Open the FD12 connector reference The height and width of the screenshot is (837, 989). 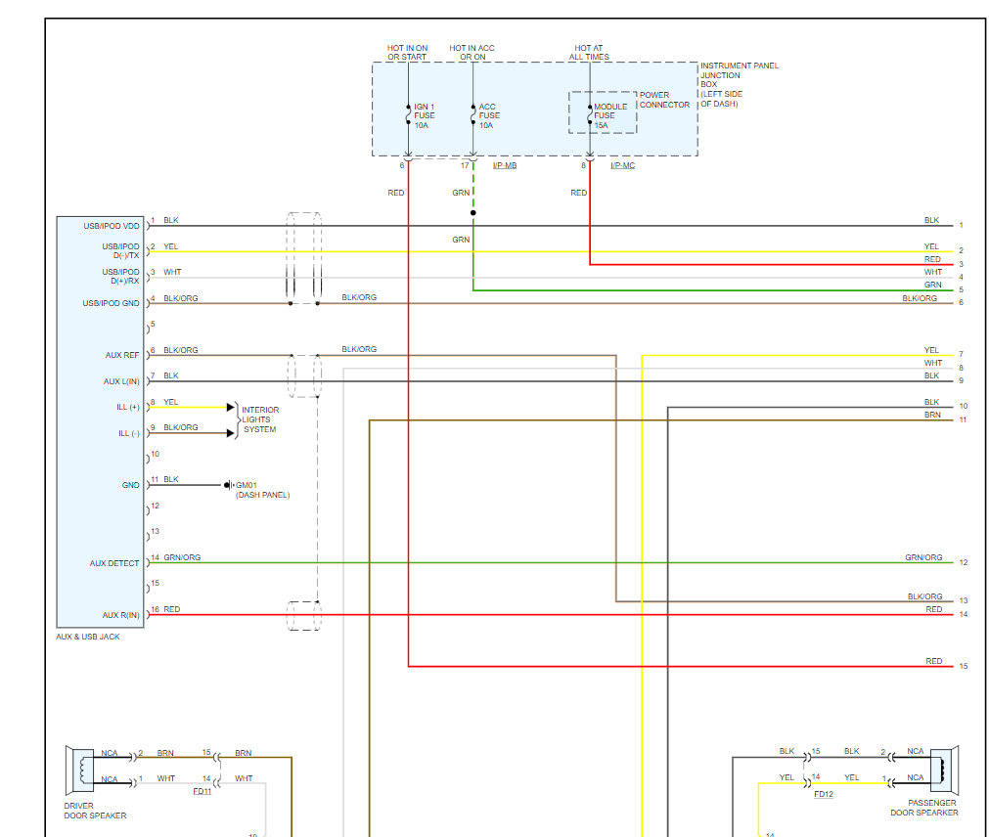[823, 794]
